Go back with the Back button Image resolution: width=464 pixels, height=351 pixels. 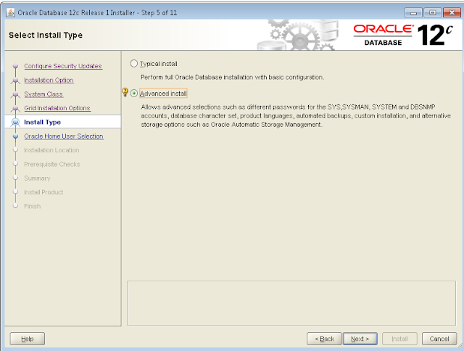[324, 339]
